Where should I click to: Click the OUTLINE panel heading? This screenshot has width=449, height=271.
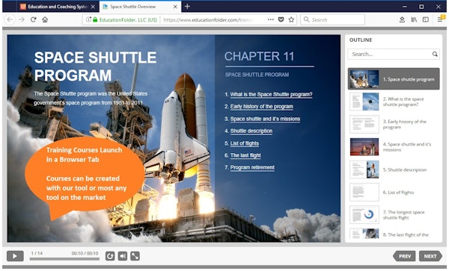[x=361, y=40]
